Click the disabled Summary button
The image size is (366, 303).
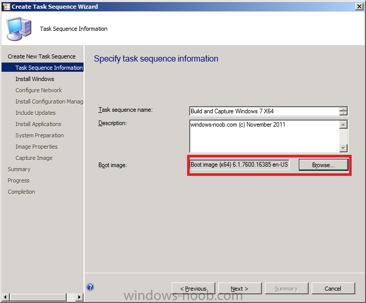(x=287, y=289)
